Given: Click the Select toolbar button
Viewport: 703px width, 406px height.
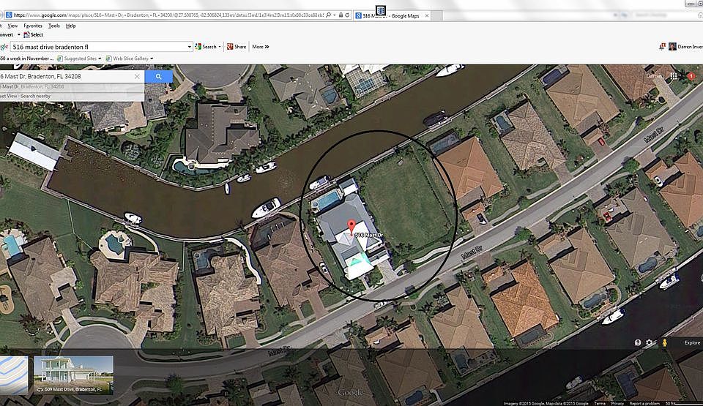Looking at the screenshot, I should tap(33, 34).
